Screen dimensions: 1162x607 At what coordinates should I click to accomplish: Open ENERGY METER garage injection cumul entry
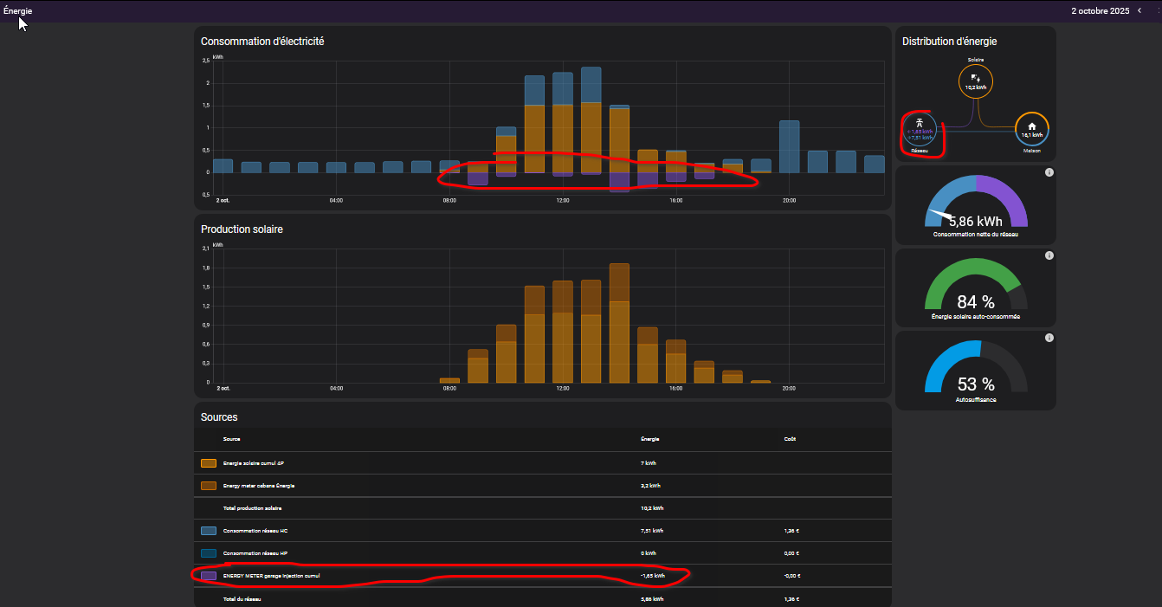276,575
